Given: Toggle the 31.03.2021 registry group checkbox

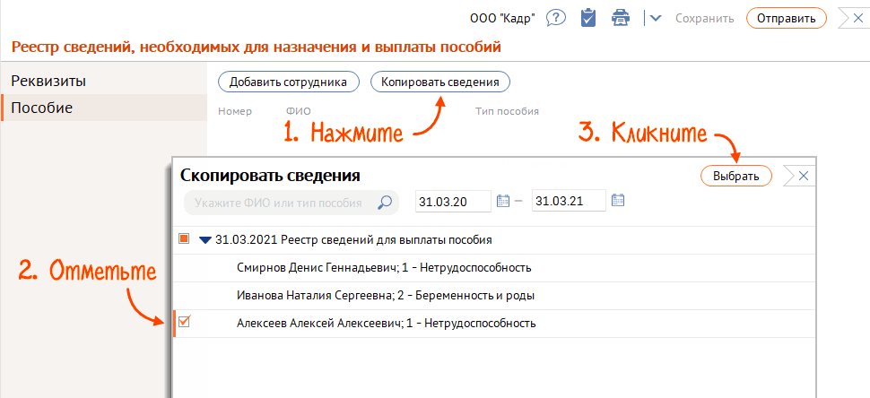Looking at the screenshot, I should (x=185, y=239).
